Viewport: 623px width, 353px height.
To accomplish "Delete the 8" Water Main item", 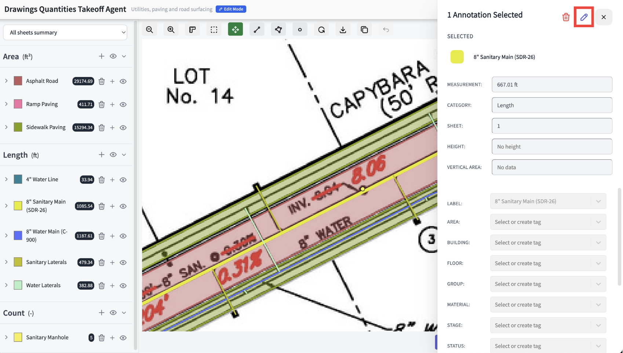I will point(102,236).
